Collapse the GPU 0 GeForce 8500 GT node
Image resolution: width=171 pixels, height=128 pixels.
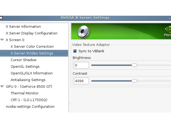pyautogui.click(x=2, y=86)
